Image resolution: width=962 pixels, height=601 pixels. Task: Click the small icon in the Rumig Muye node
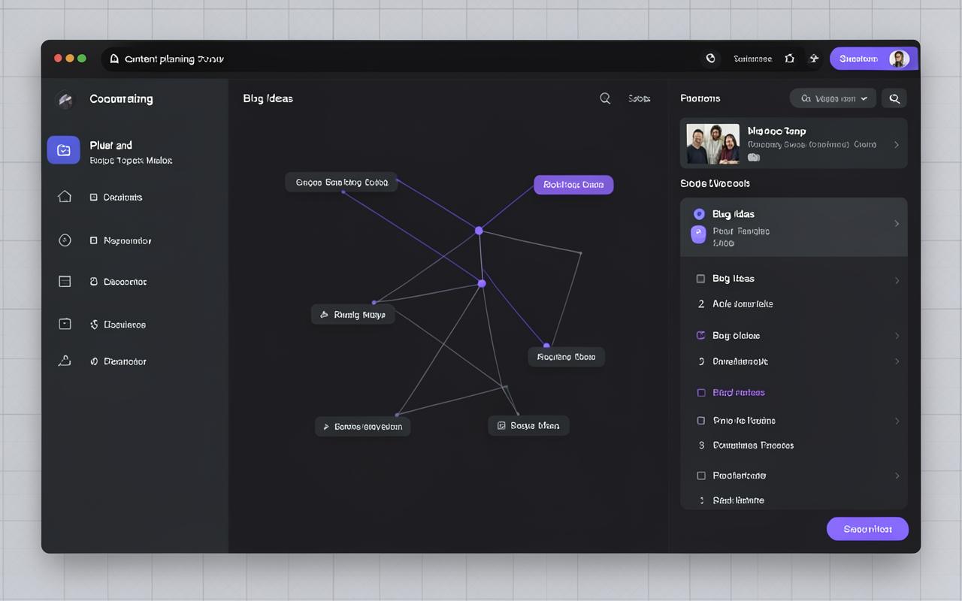pos(324,315)
